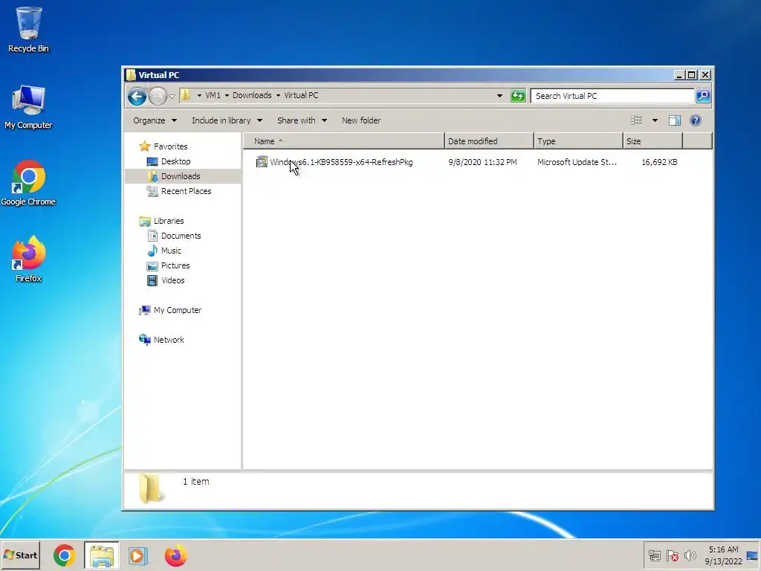
Task: Open the Organize menu
Action: (155, 120)
